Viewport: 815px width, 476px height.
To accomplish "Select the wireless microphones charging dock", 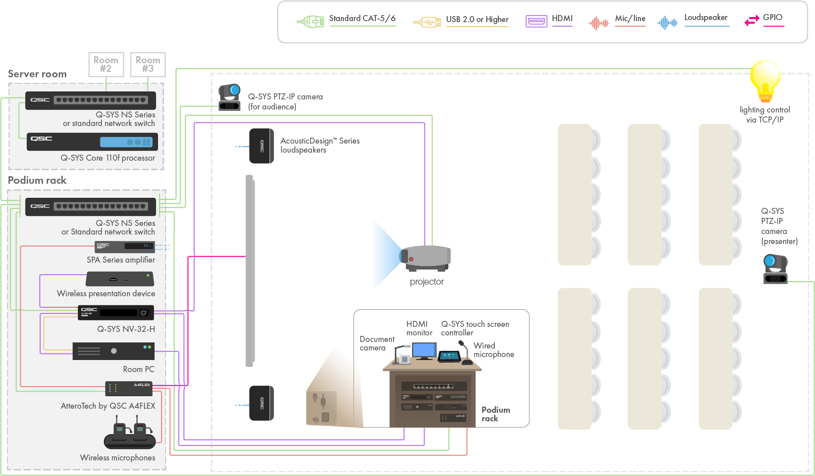I will click(x=129, y=436).
